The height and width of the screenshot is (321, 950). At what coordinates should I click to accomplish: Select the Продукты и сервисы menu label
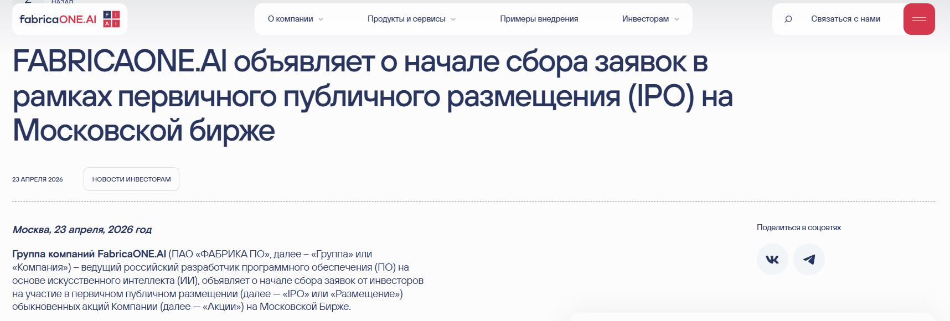tap(406, 19)
